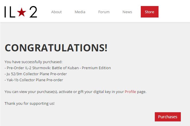Follow the Profile link
The width and height of the screenshot is (190, 126).
click(x=130, y=92)
